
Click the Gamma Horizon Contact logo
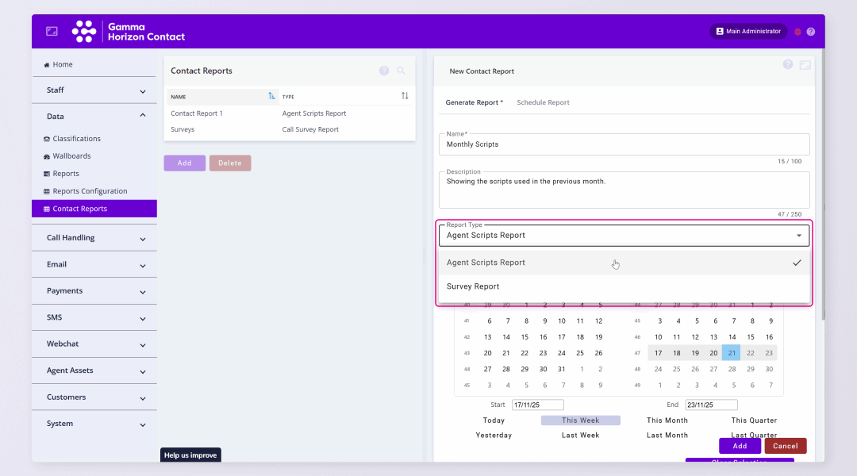pyautogui.click(x=129, y=32)
